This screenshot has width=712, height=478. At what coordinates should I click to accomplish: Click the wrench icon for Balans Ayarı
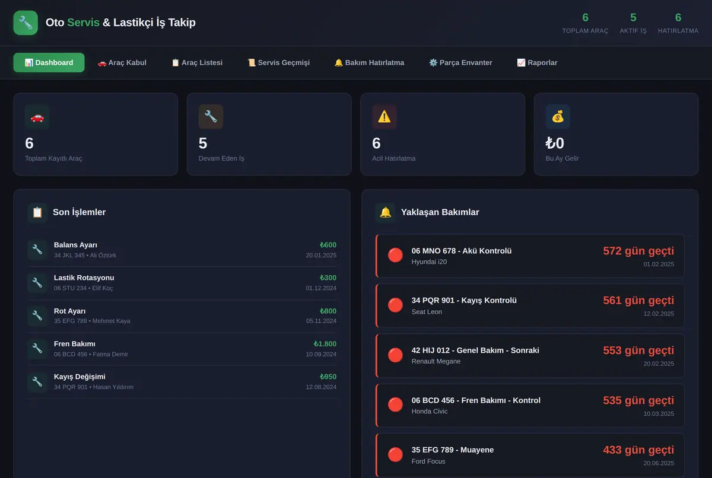[37, 250]
